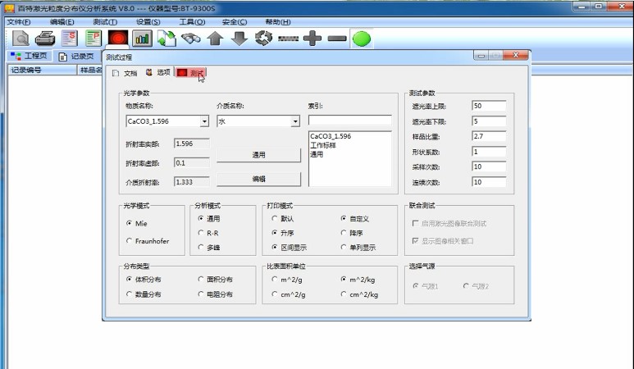Click the binoculars search icon

point(191,38)
